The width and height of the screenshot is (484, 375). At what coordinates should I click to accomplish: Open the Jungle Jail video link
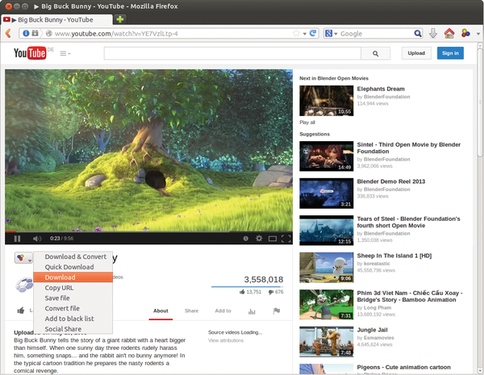pos(372,330)
